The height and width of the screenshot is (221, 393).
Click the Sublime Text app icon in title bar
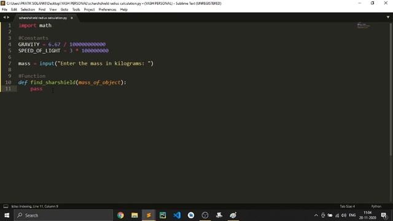point(3,3)
